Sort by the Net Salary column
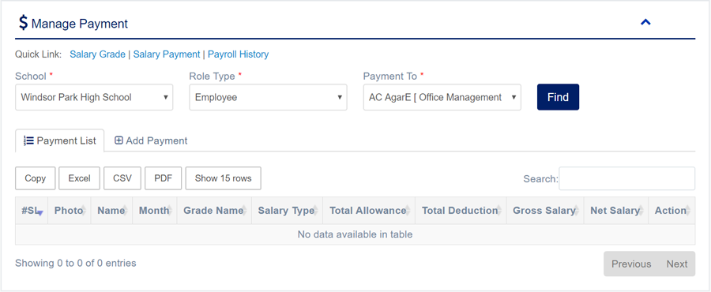Screen dimensions: 711x292 pyautogui.click(x=615, y=211)
